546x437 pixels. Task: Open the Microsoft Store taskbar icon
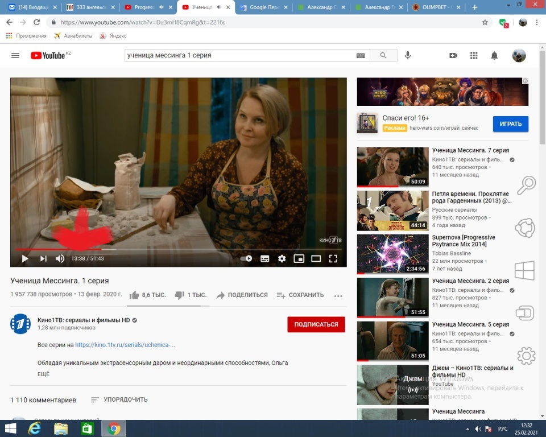pos(87,428)
